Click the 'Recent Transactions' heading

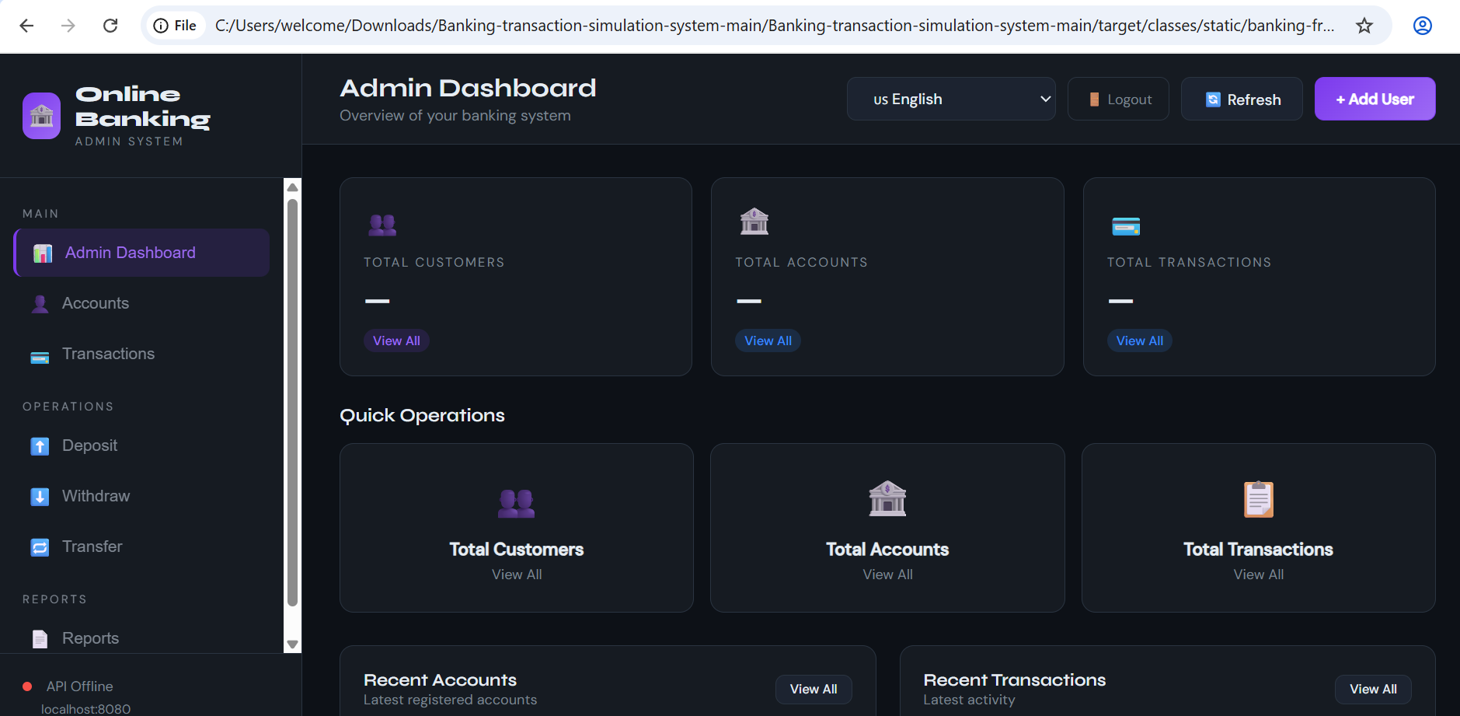tap(1014, 679)
